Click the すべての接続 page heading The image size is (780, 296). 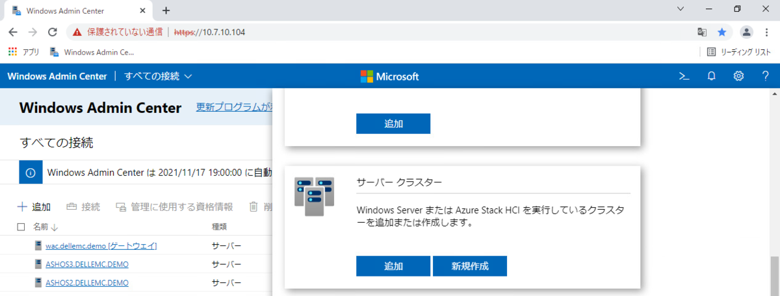click(x=57, y=143)
